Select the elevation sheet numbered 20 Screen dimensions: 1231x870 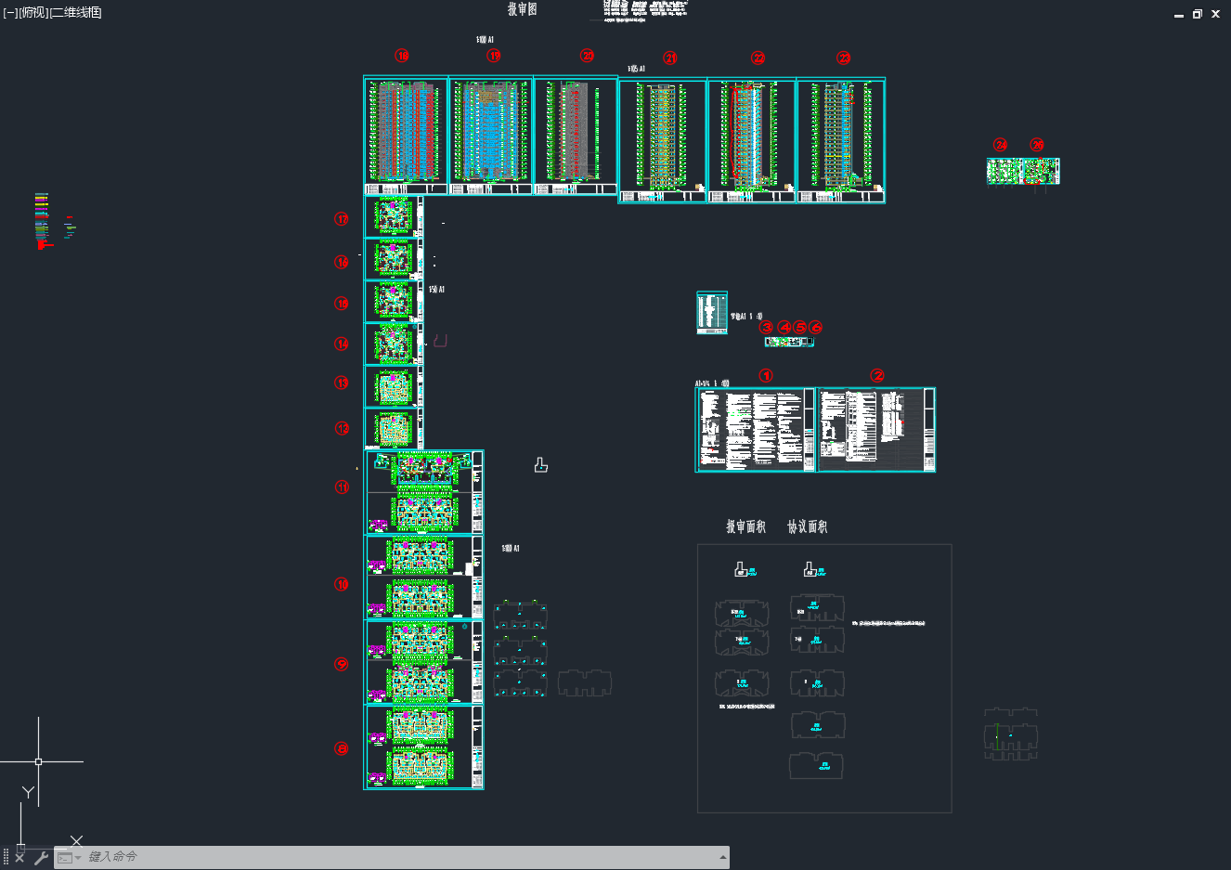tap(576, 136)
